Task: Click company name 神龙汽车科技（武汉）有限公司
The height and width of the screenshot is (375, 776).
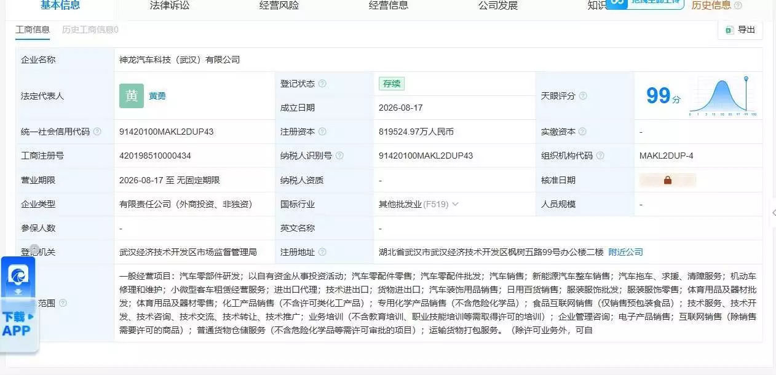Action: [x=180, y=60]
